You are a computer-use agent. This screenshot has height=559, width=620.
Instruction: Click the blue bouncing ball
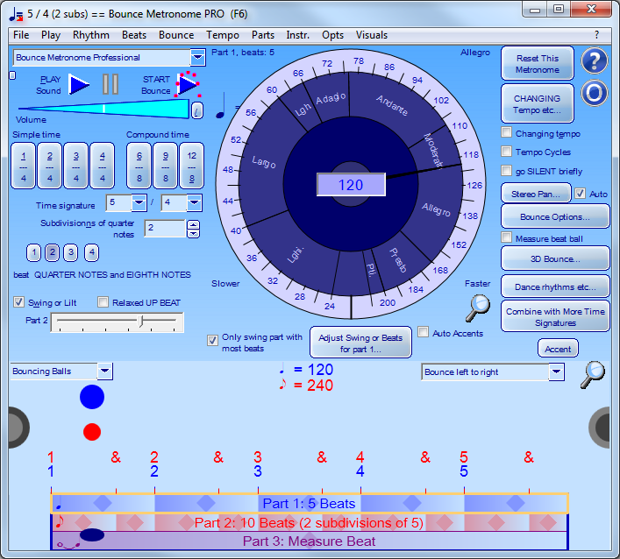(92, 397)
